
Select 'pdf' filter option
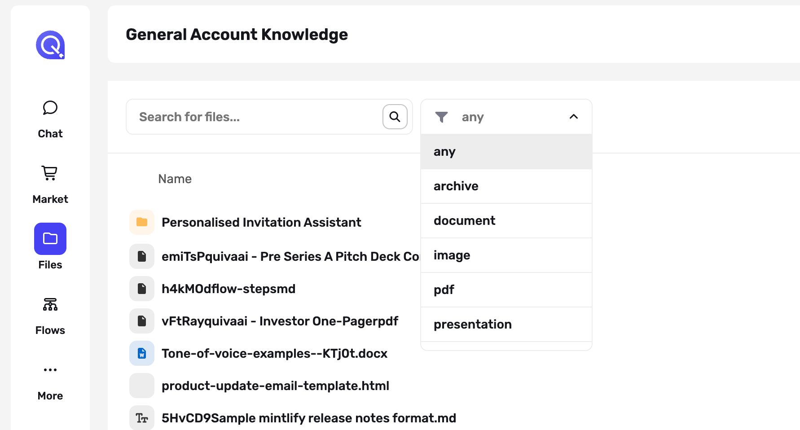(506, 290)
